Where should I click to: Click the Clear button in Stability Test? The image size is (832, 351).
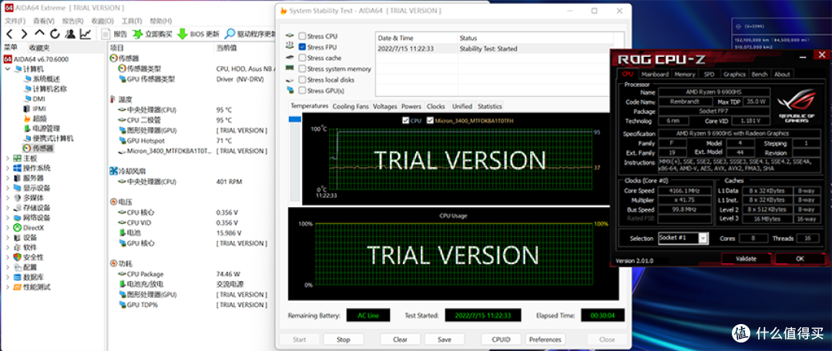[x=400, y=339]
